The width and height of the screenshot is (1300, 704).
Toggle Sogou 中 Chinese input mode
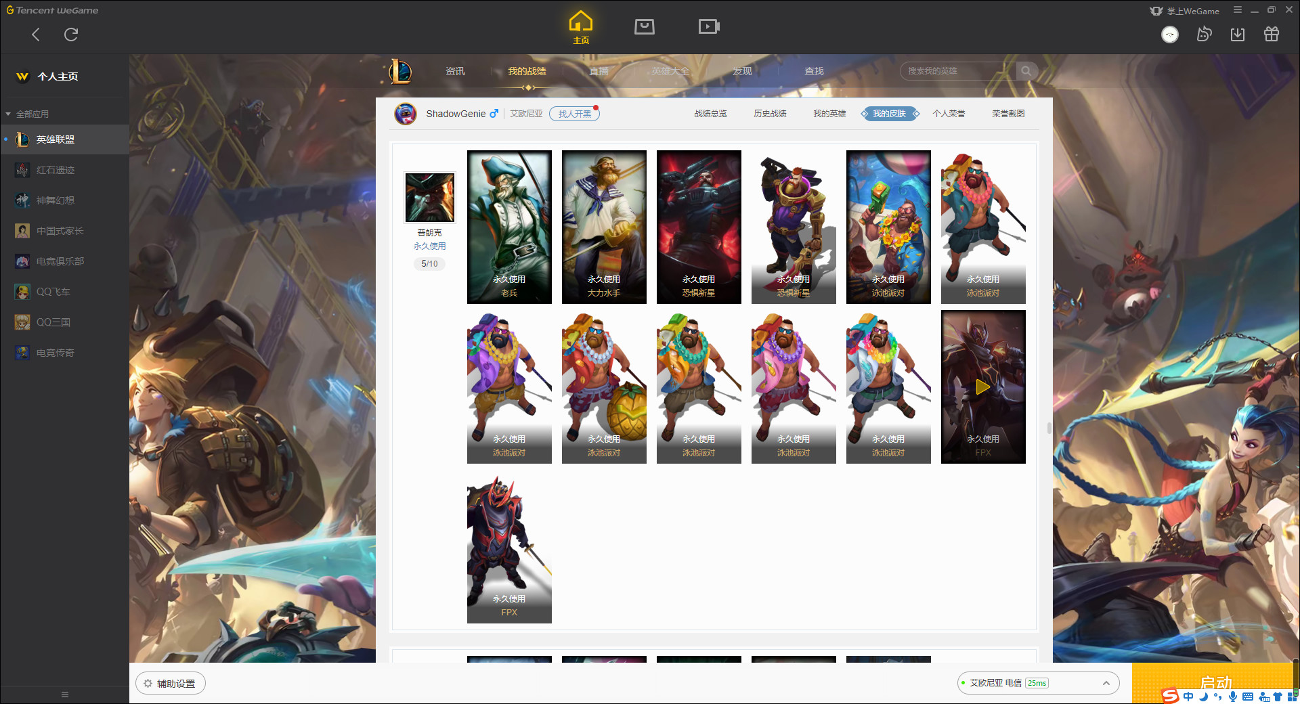point(1188,697)
